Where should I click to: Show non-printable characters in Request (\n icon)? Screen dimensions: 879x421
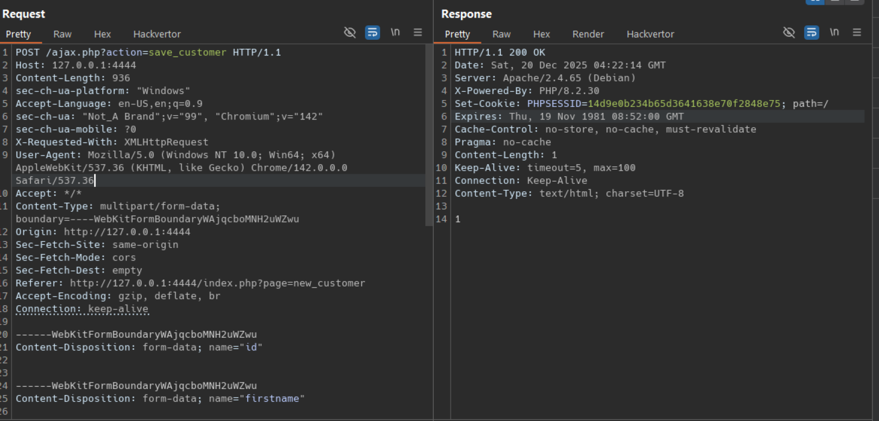coord(395,33)
